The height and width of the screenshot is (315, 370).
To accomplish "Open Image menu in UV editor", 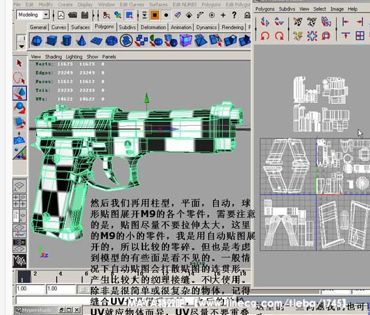I will tap(337, 9).
